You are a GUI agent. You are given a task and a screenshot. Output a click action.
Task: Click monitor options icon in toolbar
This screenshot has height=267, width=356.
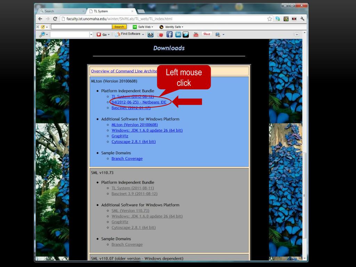click(x=218, y=34)
